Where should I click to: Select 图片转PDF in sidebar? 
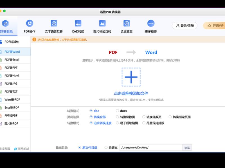point(15,123)
